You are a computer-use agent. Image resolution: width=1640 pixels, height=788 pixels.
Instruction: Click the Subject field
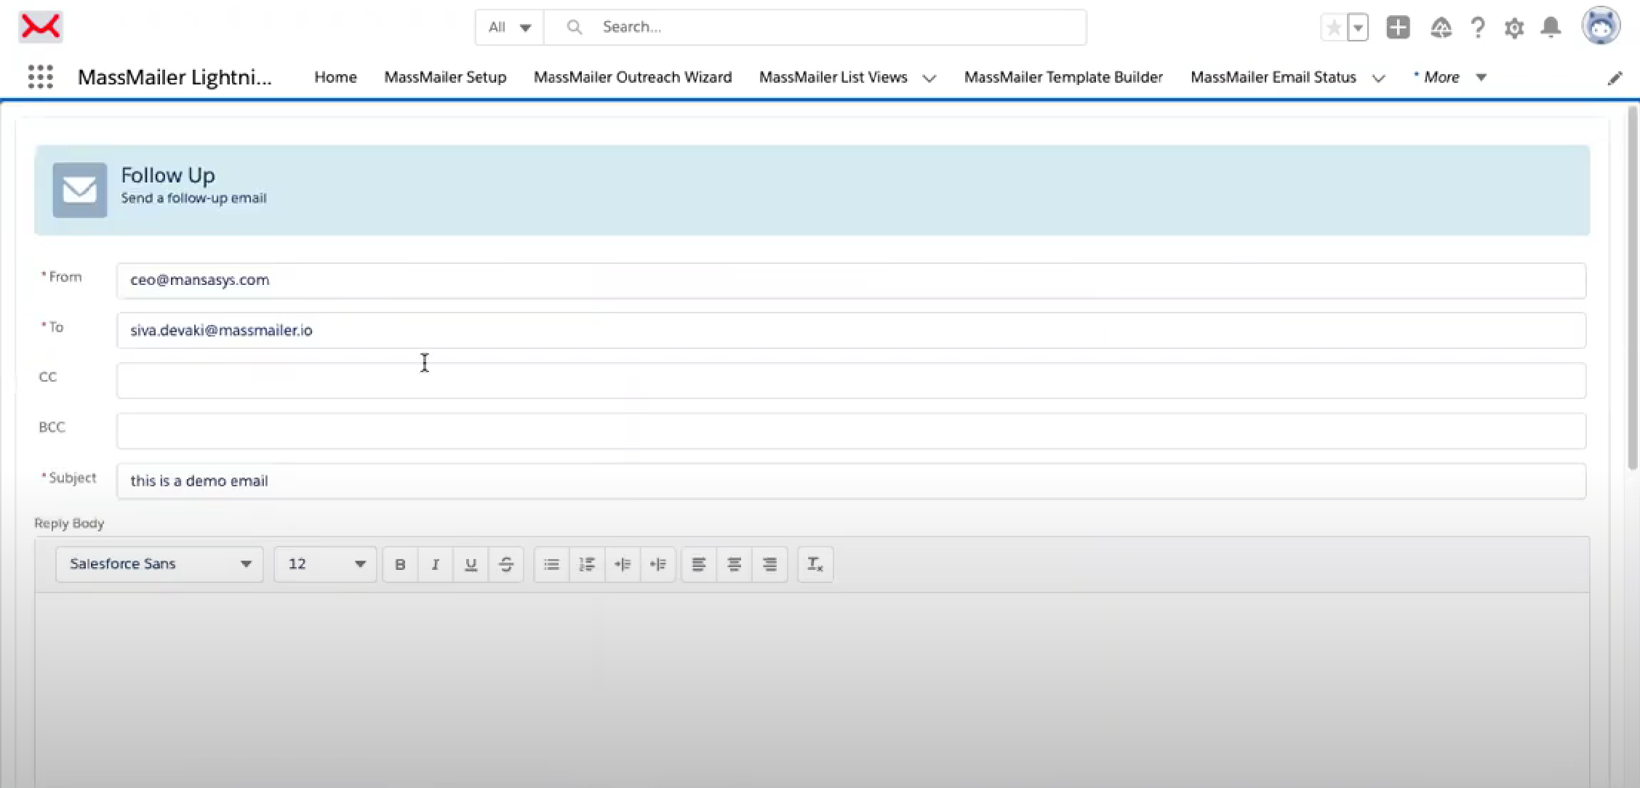pyautogui.click(x=851, y=481)
